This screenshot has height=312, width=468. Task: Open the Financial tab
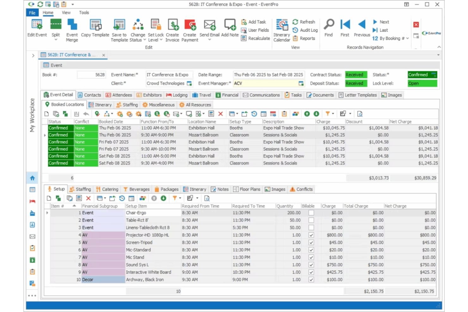point(227,95)
